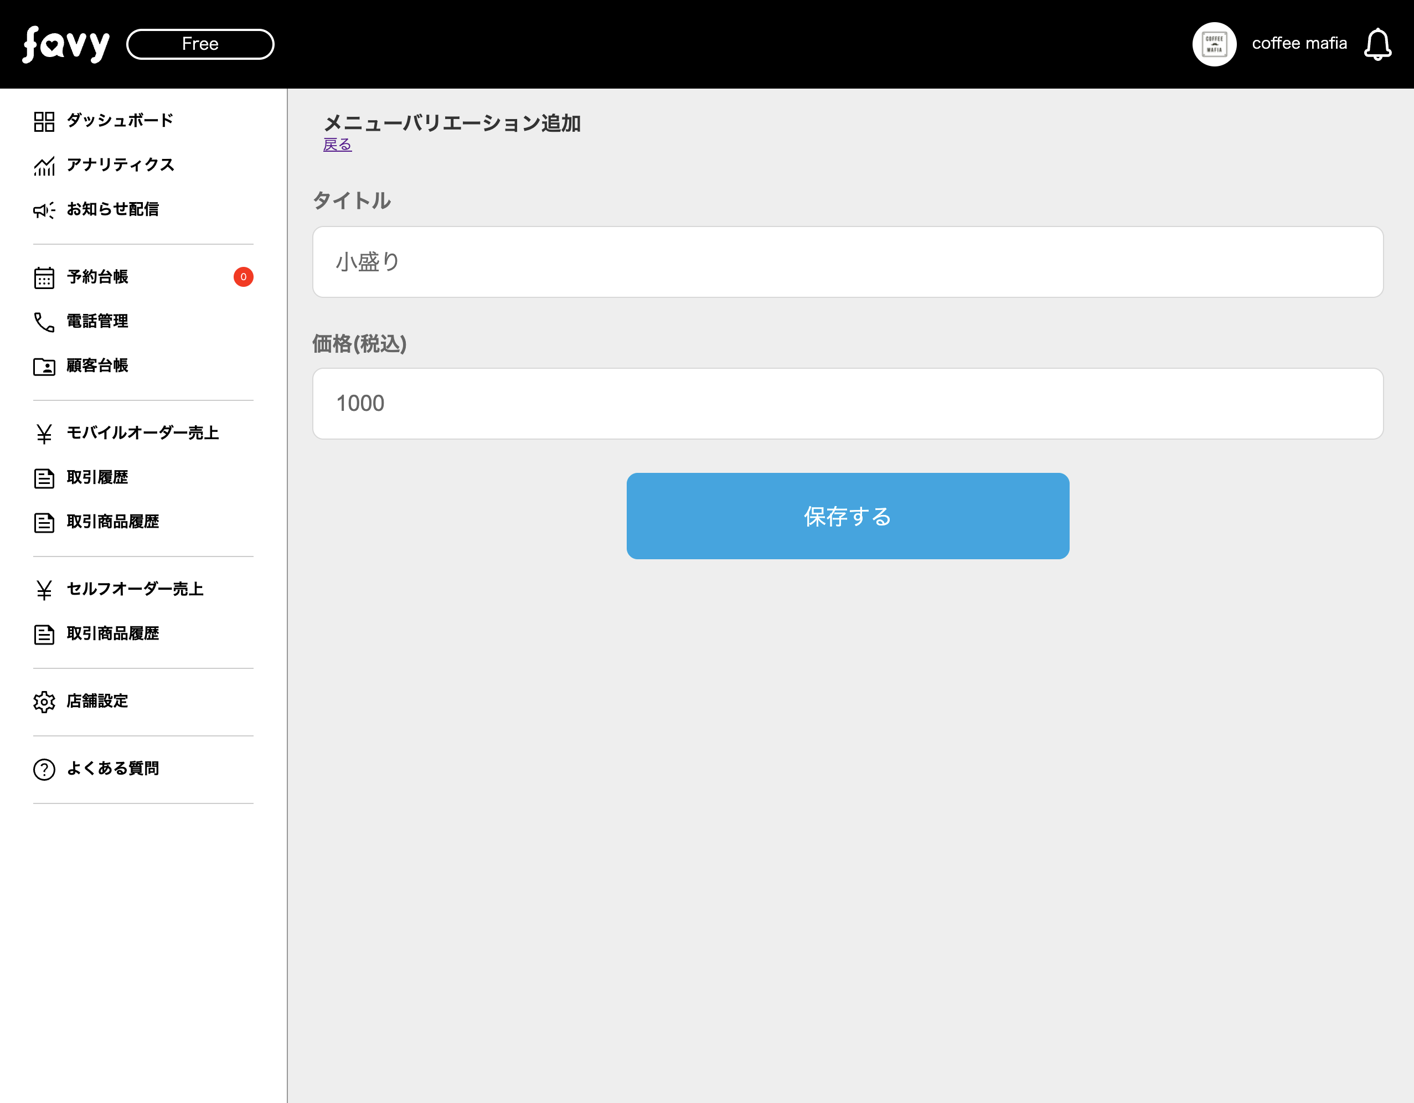Open モバイルオーダー売上 menu item
This screenshot has height=1103, width=1414.
(142, 432)
